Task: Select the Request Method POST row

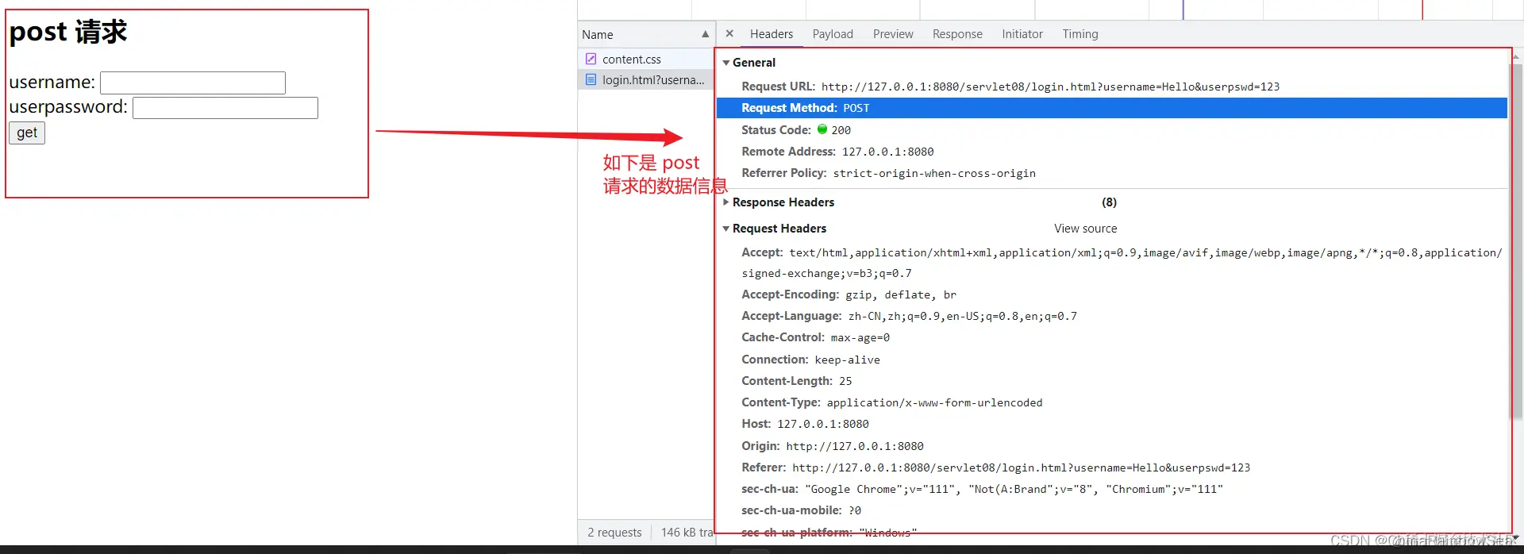Action: (x=1111, y=108)
